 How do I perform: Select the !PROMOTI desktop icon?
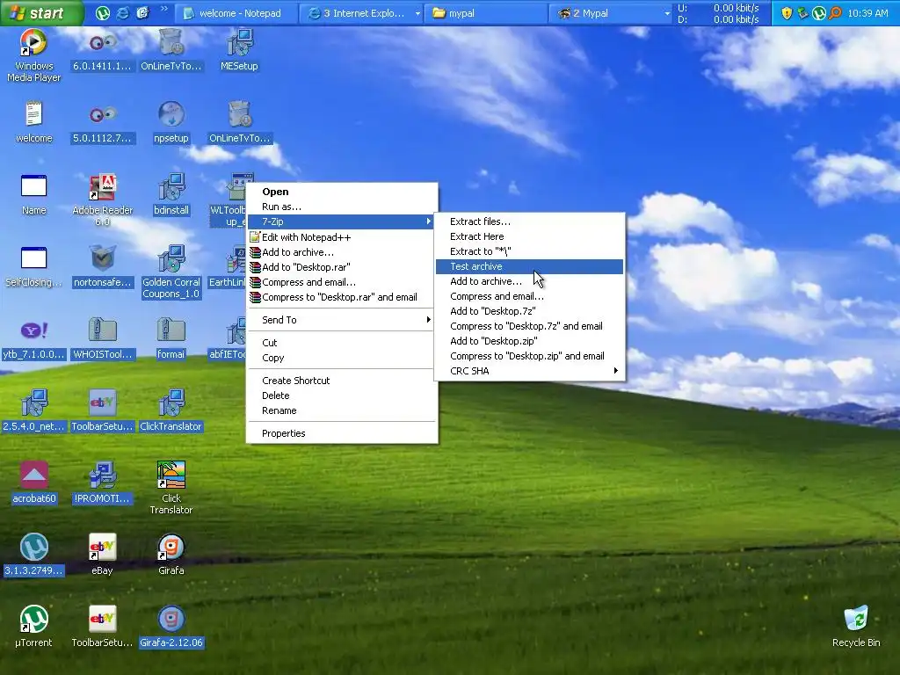click(x=102, y=475)
